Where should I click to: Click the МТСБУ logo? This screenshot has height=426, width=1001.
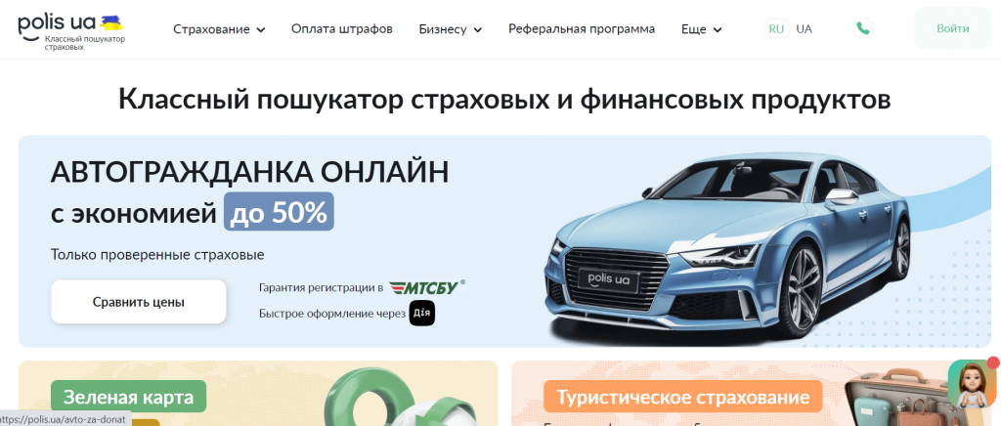point(426,287)
